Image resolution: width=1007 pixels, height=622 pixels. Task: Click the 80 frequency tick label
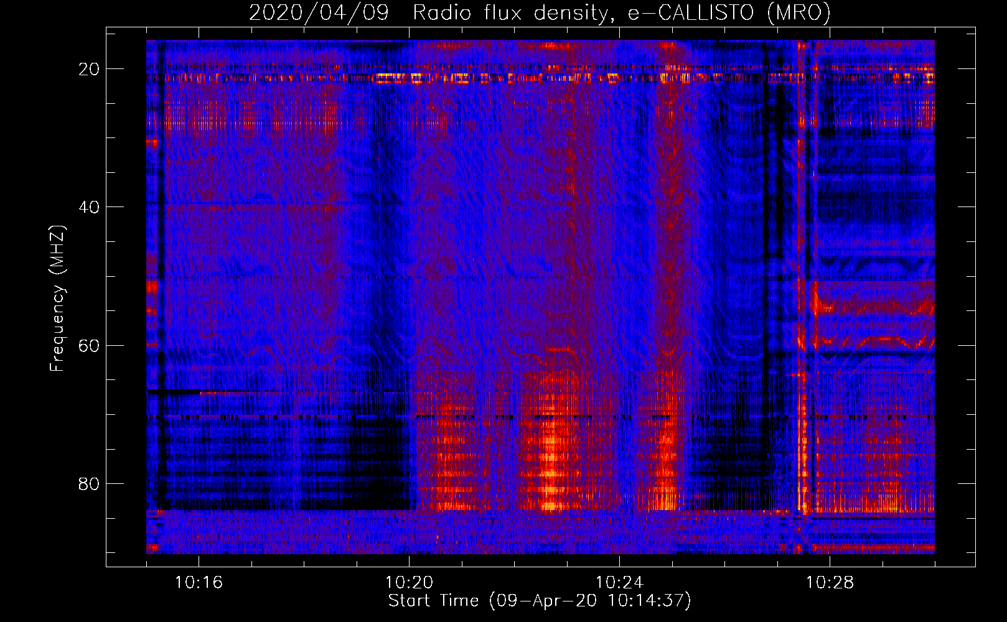89,483
